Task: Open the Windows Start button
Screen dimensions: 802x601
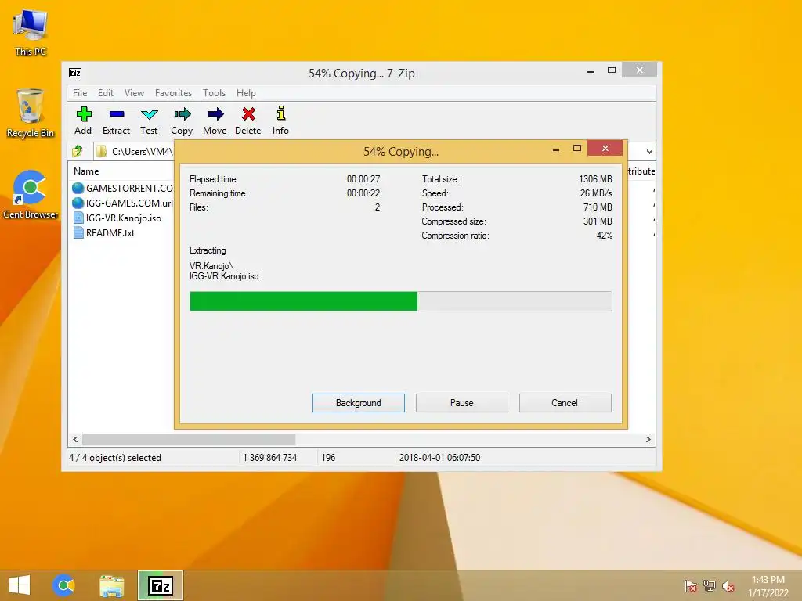Action: [x=20, y=585]
